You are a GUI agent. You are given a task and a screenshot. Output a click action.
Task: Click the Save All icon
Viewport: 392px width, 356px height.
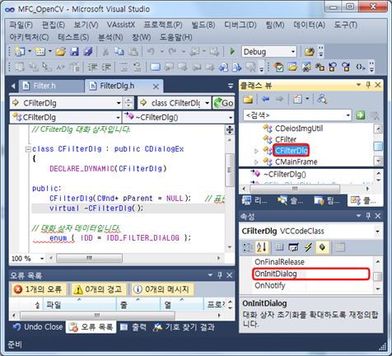[88, 52]
